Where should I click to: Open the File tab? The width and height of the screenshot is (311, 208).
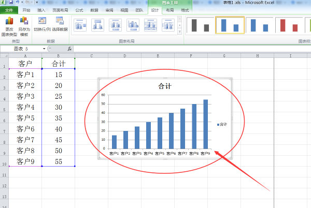9,10
